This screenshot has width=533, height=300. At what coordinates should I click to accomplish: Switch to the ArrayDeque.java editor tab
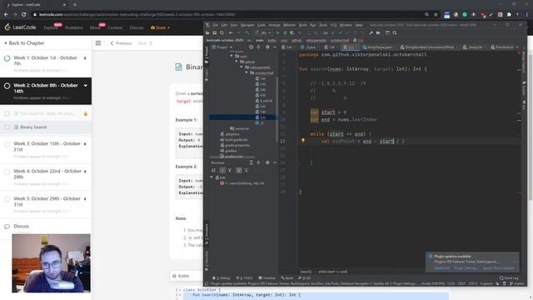tap(377, 47)
